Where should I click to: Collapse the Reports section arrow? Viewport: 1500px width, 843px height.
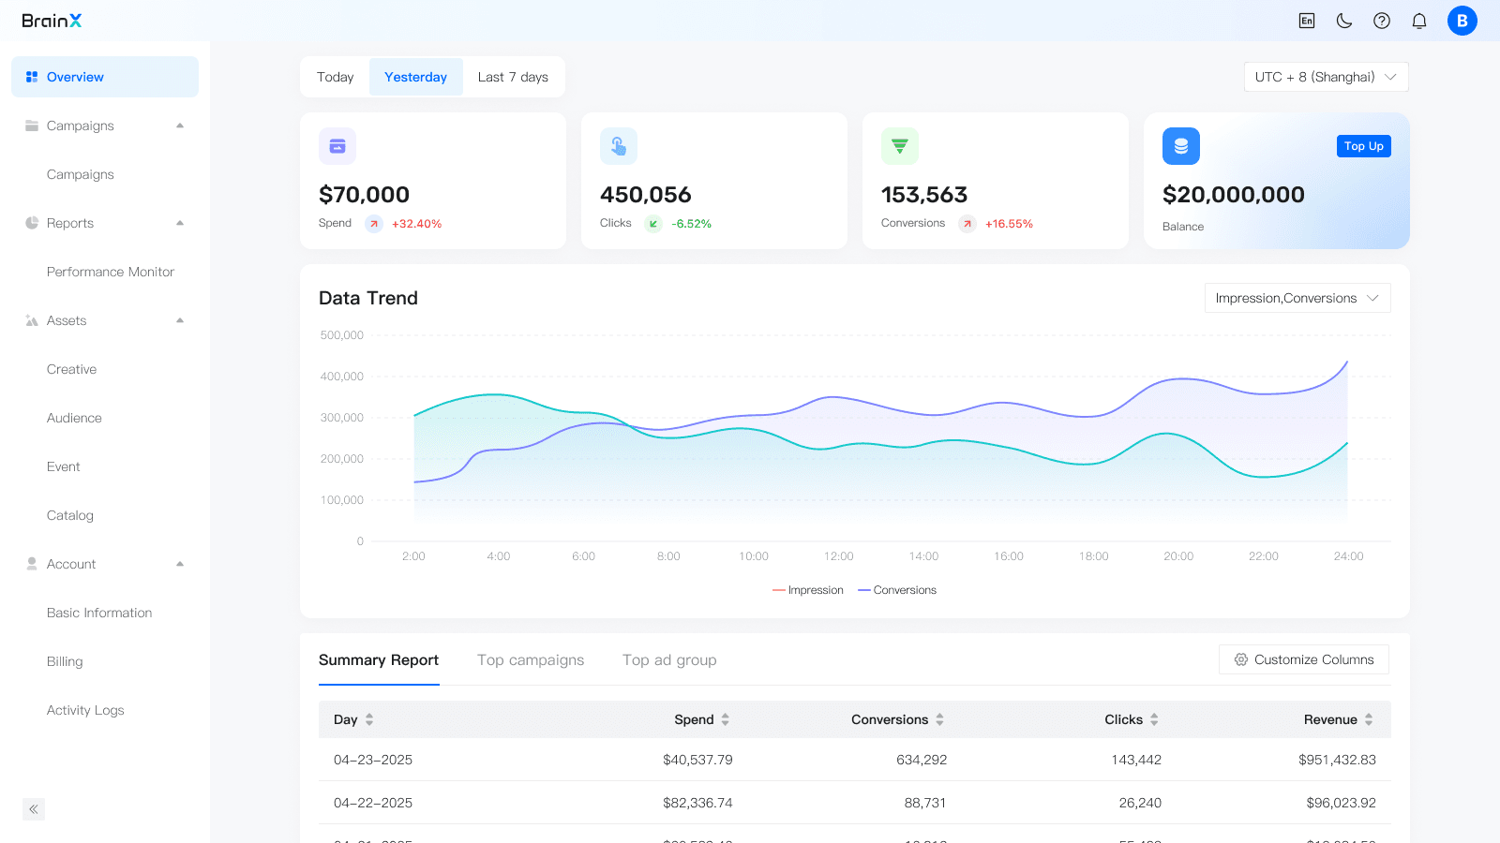tap(180, 223)
